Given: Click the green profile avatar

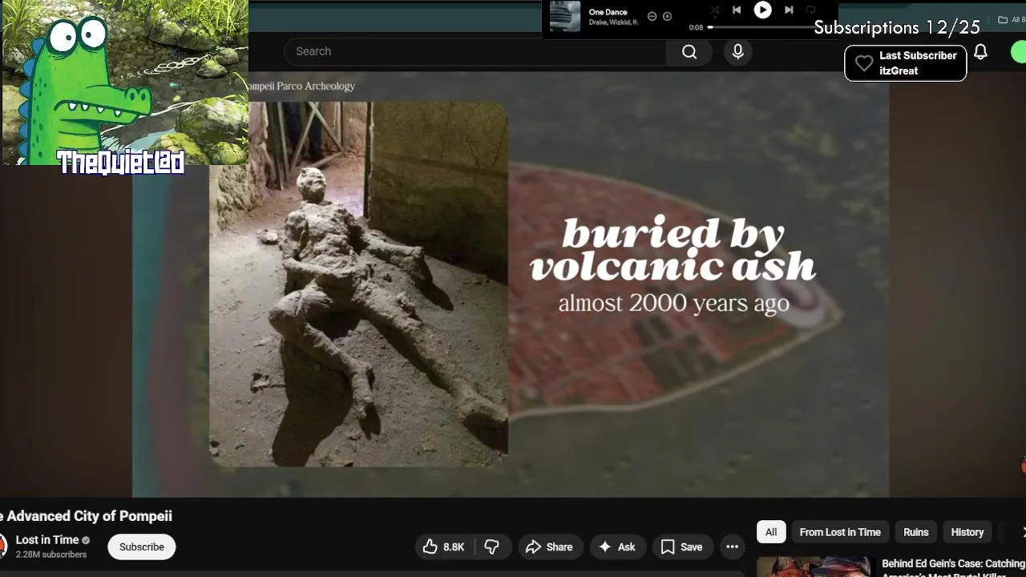Looking at the screenshot, I should [x=1019, y=52].
